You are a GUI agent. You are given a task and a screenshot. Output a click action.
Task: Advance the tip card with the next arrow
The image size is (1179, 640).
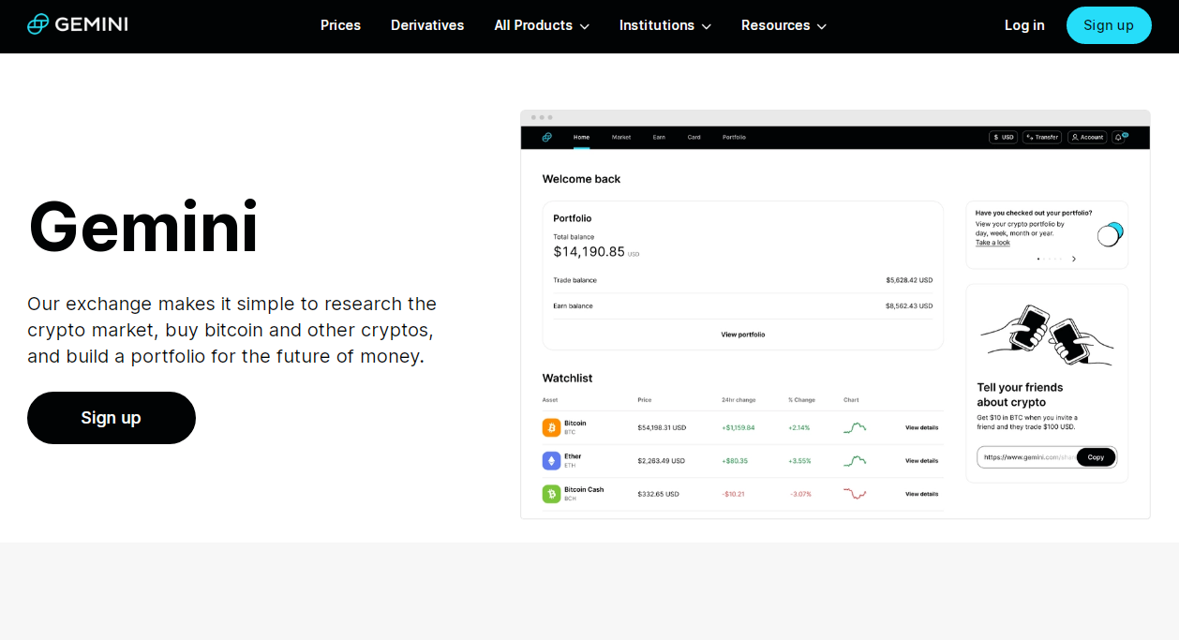(1074, 259)
